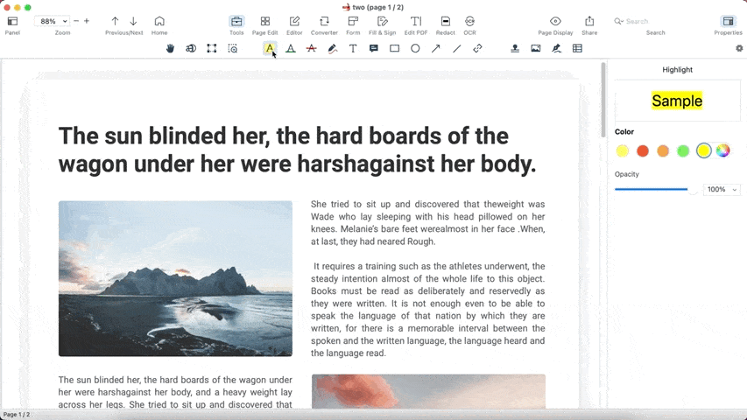Add a comment note annotation
This screenshot has width=747, height=420.
[x=374, y=49]
